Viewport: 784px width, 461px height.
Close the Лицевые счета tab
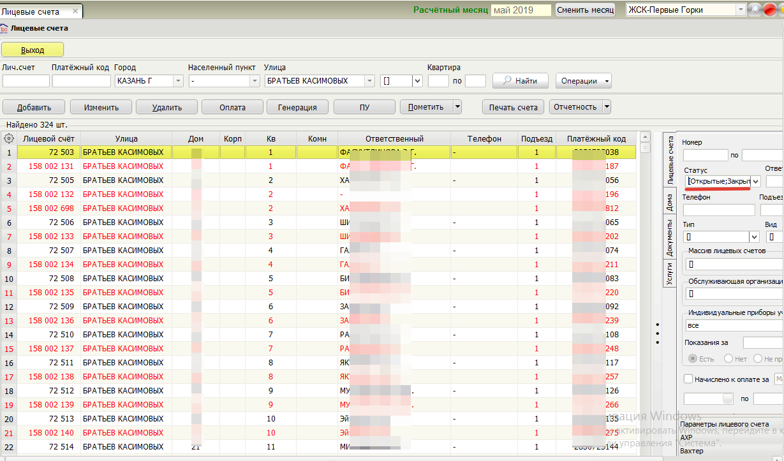(75, 11)
